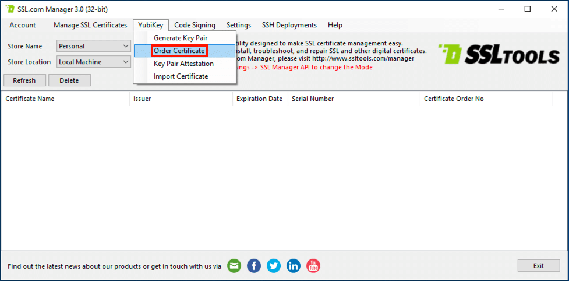
Task: Open the Facebook icon link
Action: click(254, 266)
